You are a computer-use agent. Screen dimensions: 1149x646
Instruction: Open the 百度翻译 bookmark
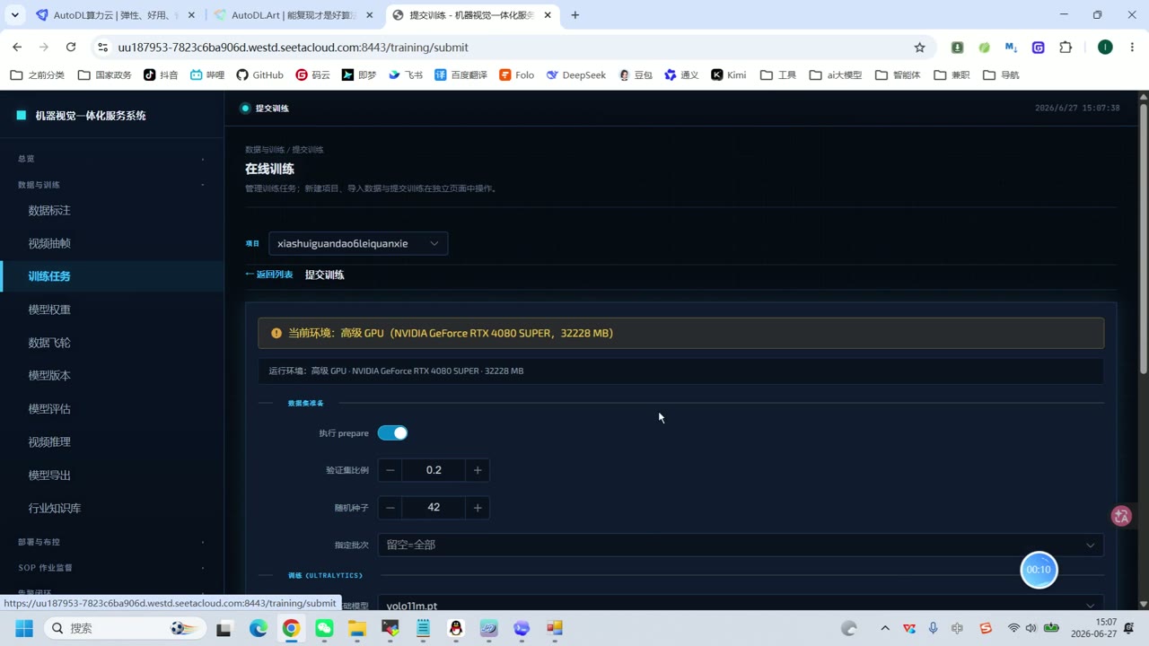460,74
